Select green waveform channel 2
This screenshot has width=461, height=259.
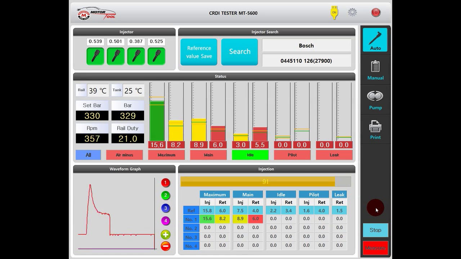[x=165, y=196]
